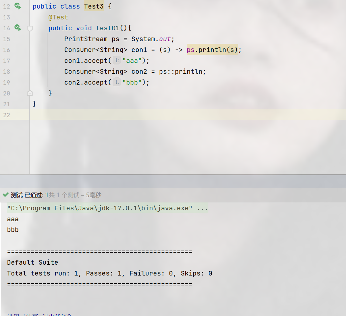
Task: Run Test3 class via gutter icon
Action: point(18,6)
